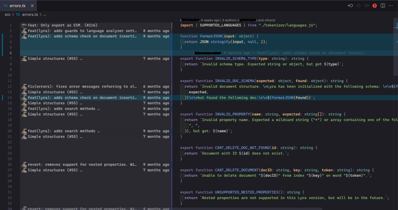This screenshot has height=210, width=398.
Task: Click the JSON.stringify call on line 4
Action: (215, 42)
